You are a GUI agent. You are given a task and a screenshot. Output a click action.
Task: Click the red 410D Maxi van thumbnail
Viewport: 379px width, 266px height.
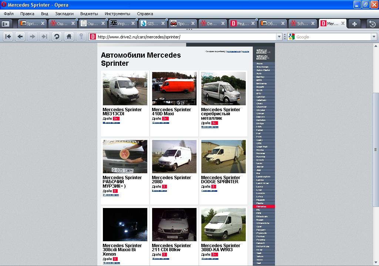(174, 89)
